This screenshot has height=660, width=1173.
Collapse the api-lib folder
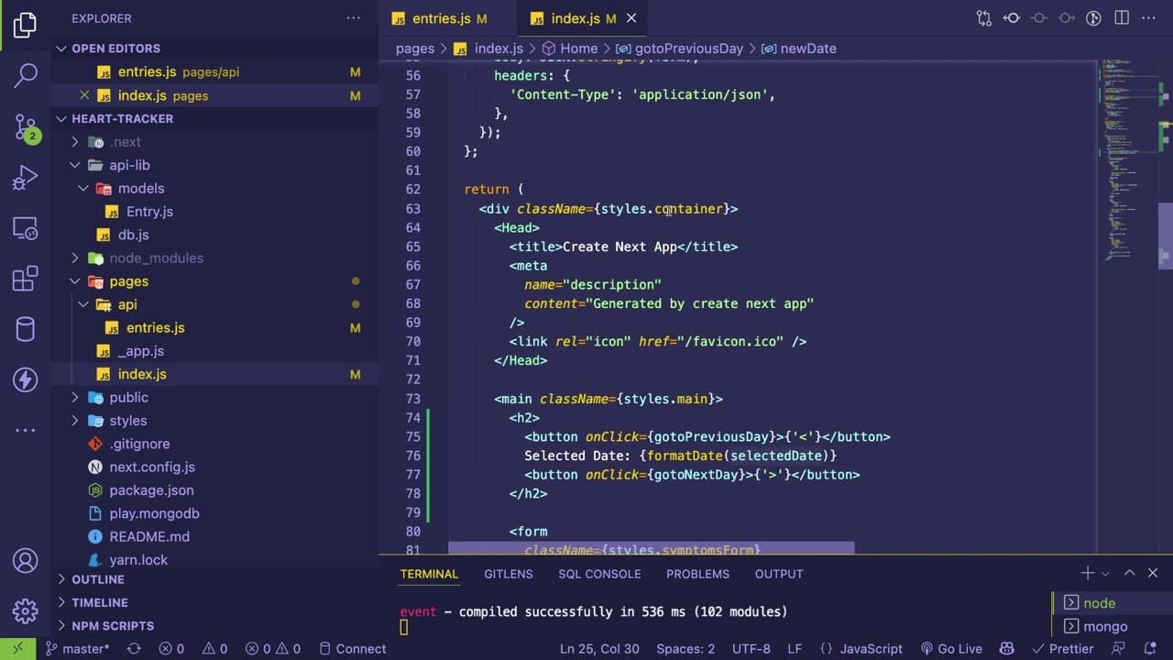click(129, 165)
